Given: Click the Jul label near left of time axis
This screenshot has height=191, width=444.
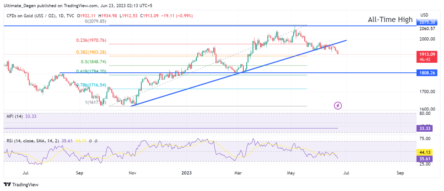Looking at the screenshot, I should [x=26, y=172].
